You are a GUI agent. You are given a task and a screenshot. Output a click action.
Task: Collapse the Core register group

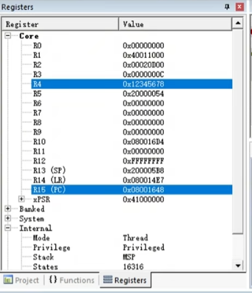click(x=8, y=35)
